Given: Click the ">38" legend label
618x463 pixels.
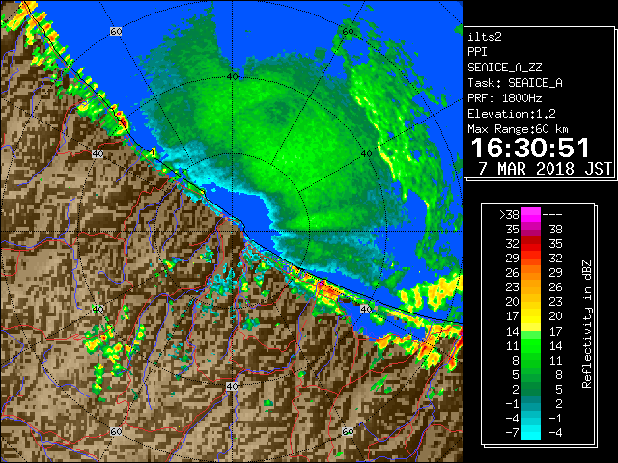Looking at the screenshot, I should pyautogui.click(x=509, y=215).
